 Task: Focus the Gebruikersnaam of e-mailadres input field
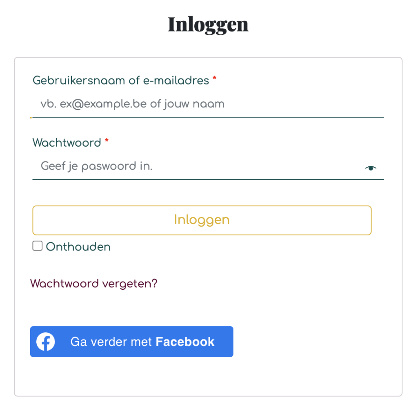(208, 104)
